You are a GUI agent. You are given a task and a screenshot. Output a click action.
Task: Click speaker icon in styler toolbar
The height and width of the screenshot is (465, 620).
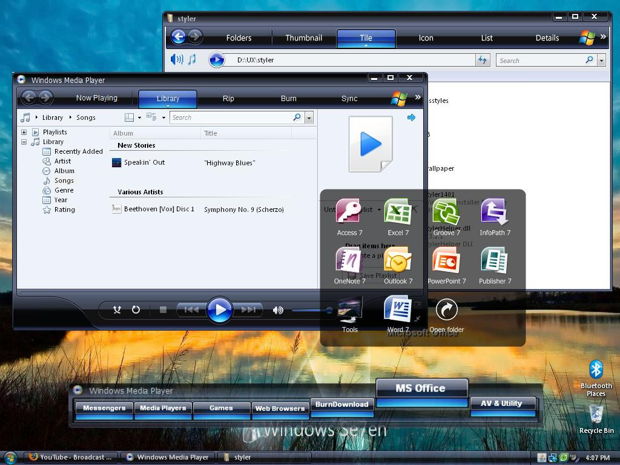pyautogui.click(x=177, y=60)
